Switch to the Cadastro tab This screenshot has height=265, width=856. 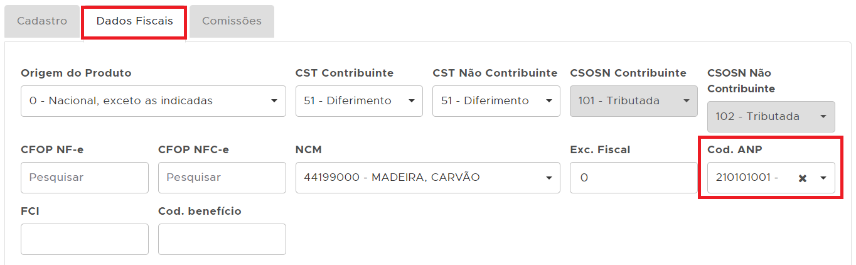pyautogui.click(x=42, y=21)
